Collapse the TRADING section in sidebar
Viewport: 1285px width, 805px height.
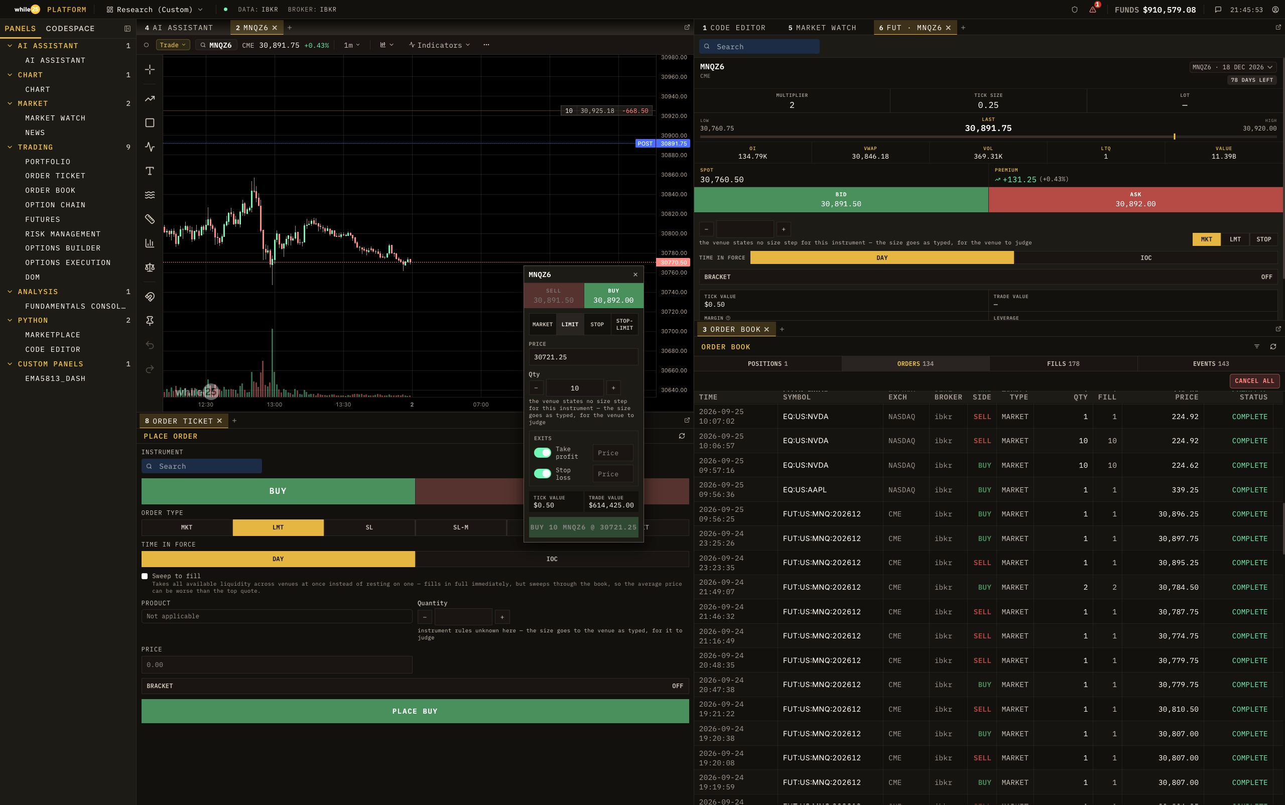[x=35, y=147]
